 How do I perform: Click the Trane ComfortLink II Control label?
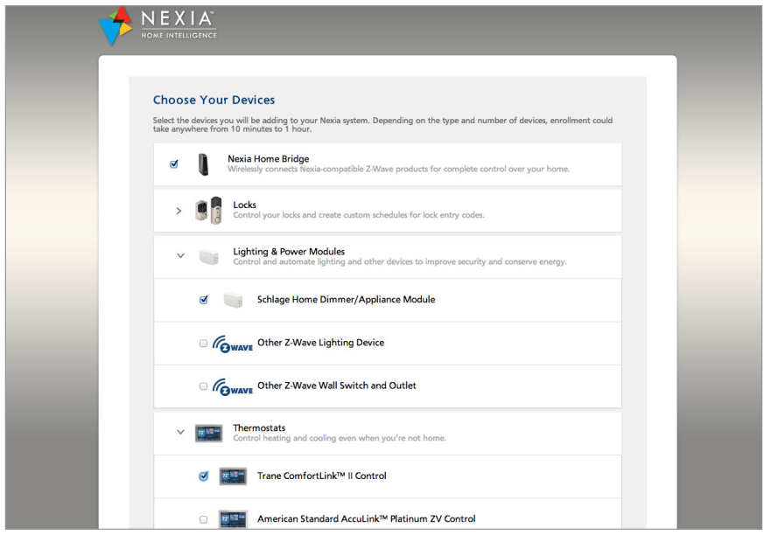click(321, 476)
